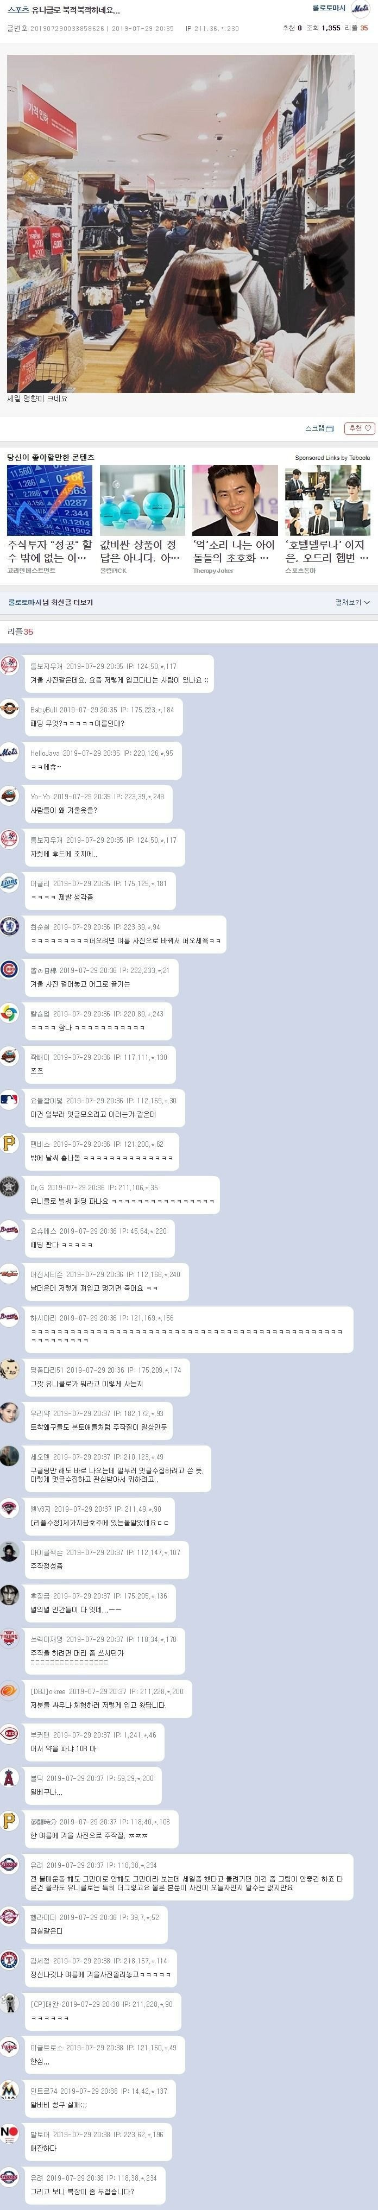Click the Mets team logo beside the author name
Screen dimensions: 378x2210
362,9
